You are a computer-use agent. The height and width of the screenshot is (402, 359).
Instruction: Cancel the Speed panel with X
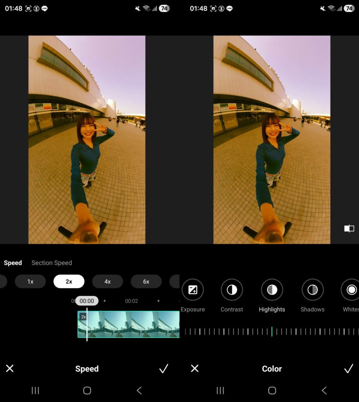click(10, 369)
